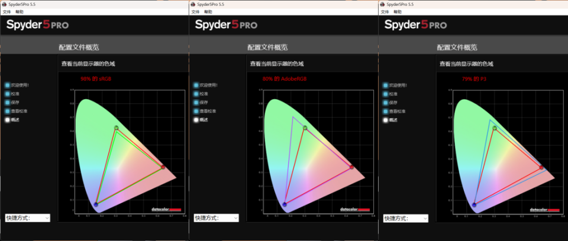
Task: Click green primary marker on sRGB gamut chart
Action: click(x=117, y=128)
